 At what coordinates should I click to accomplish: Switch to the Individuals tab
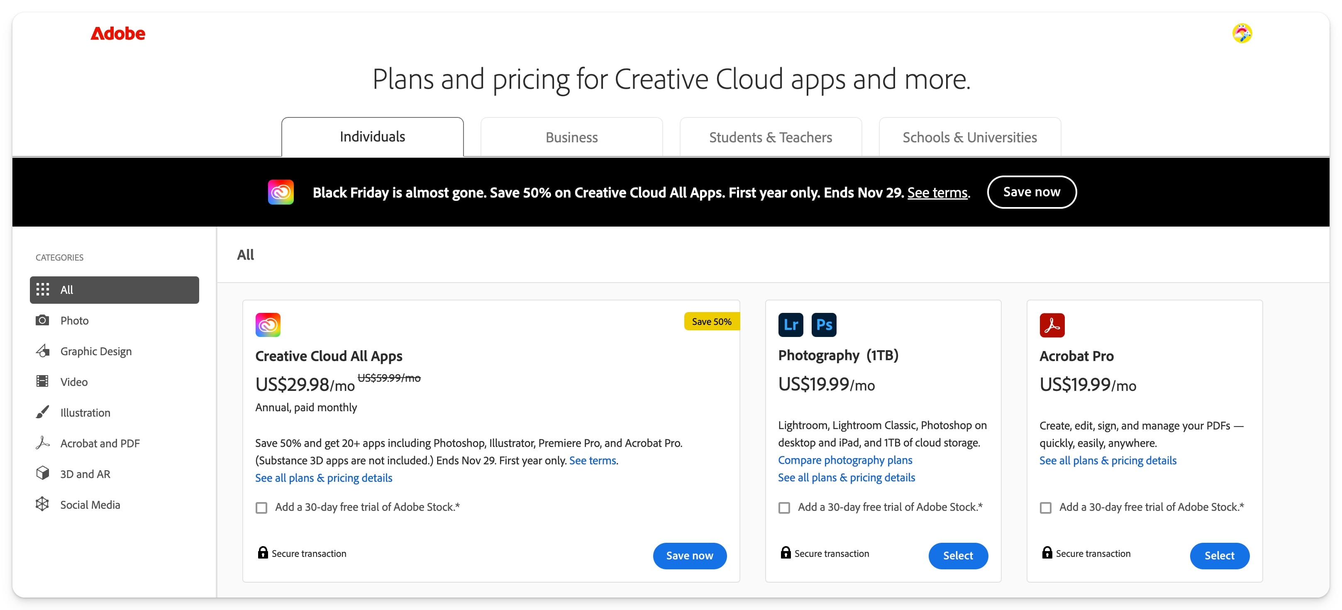tap(373, 137)
